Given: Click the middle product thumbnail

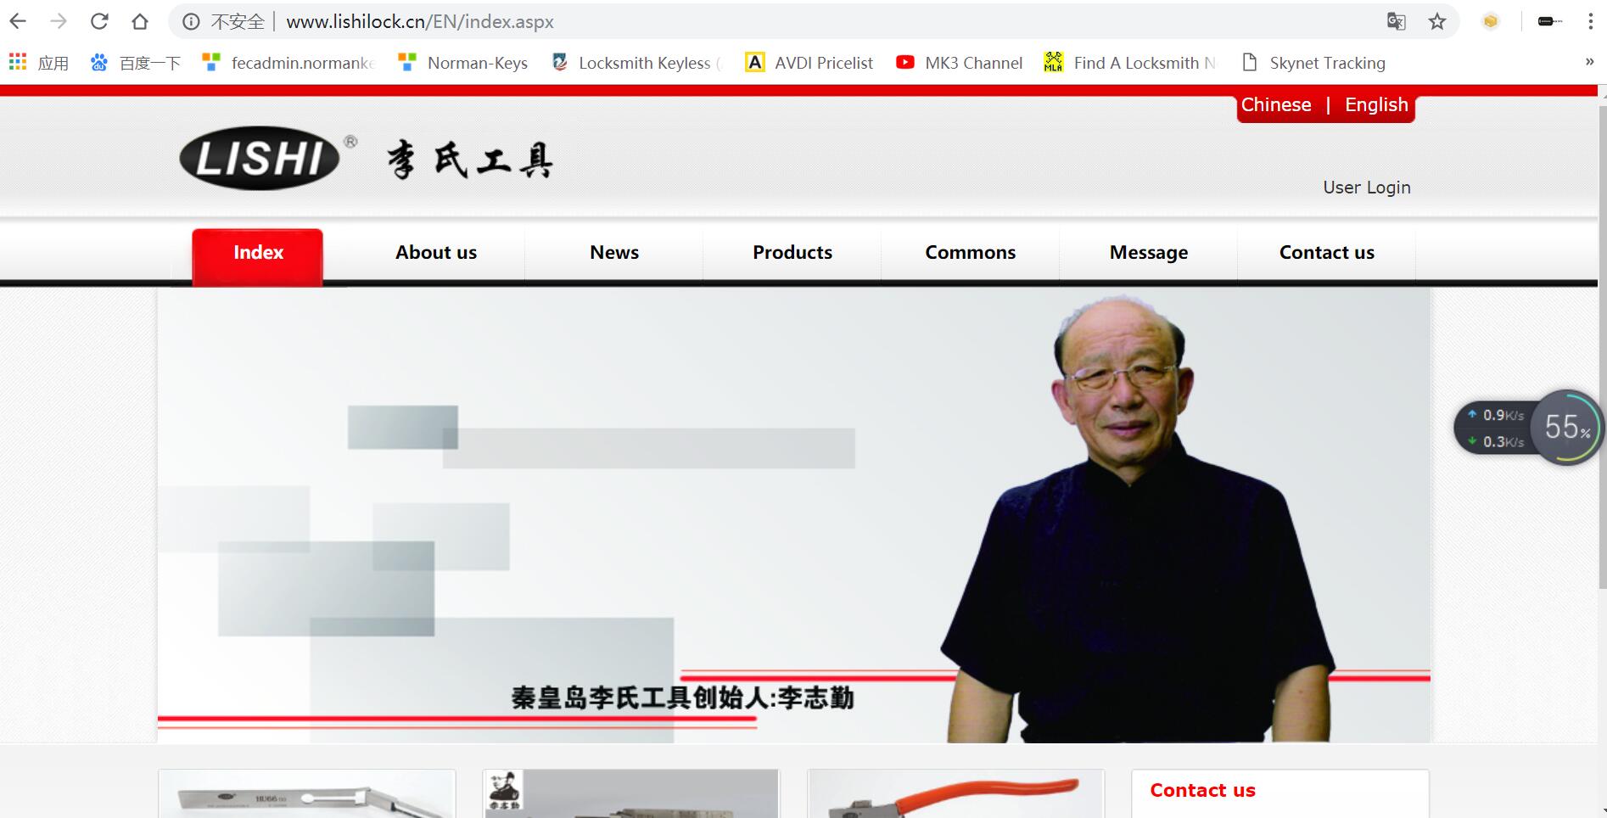Looking at the screenshot, I should (631, 794).
